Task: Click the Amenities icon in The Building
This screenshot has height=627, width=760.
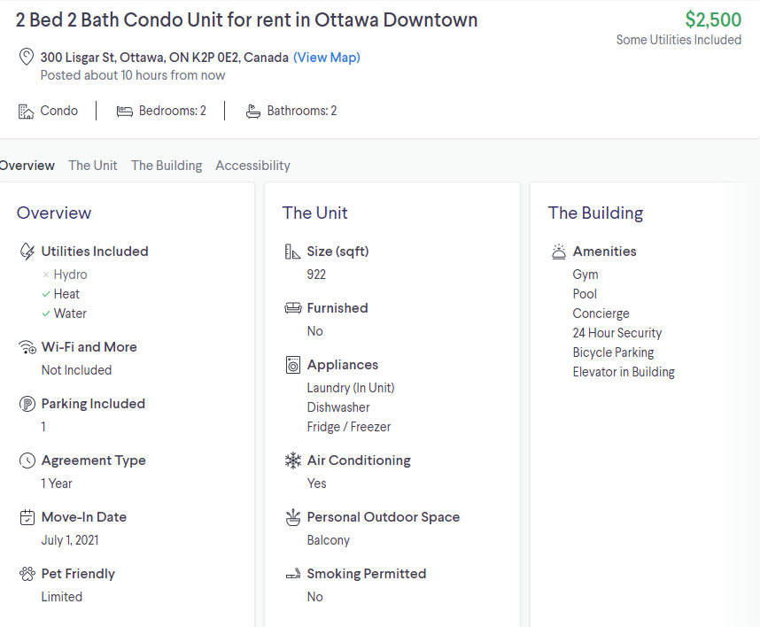Action: pyautogui.click(x=559, y=252)
